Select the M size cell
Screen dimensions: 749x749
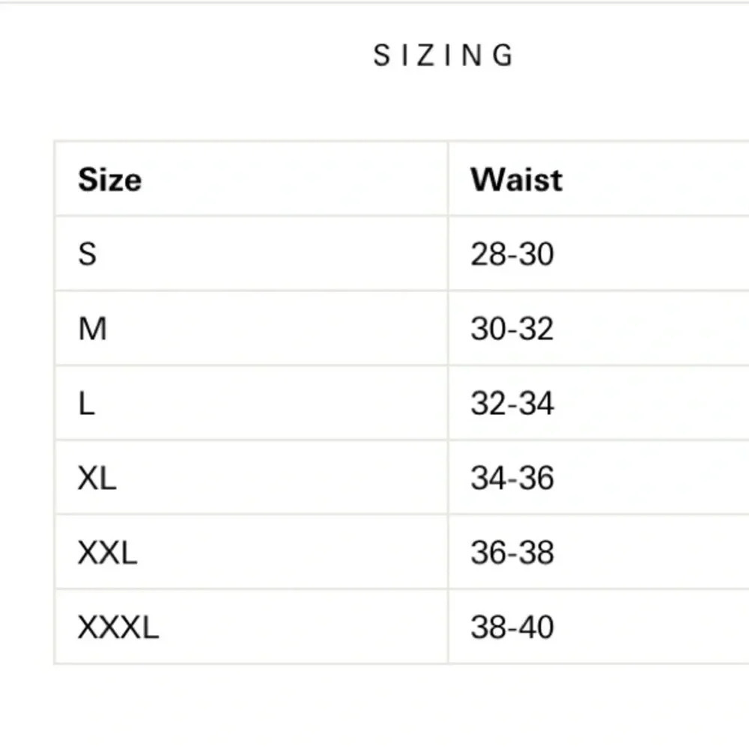point(92,329)
